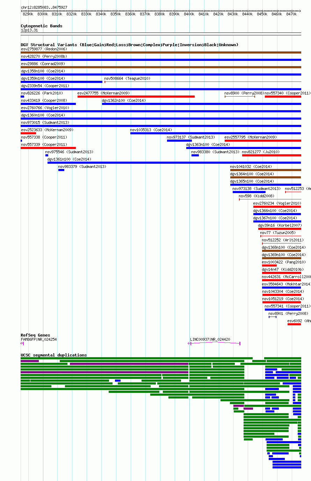The width and height of the screenshot is (311, 481).
Task: Select nsv821277 (Ju2010) variant label
Action: (261, 152)
